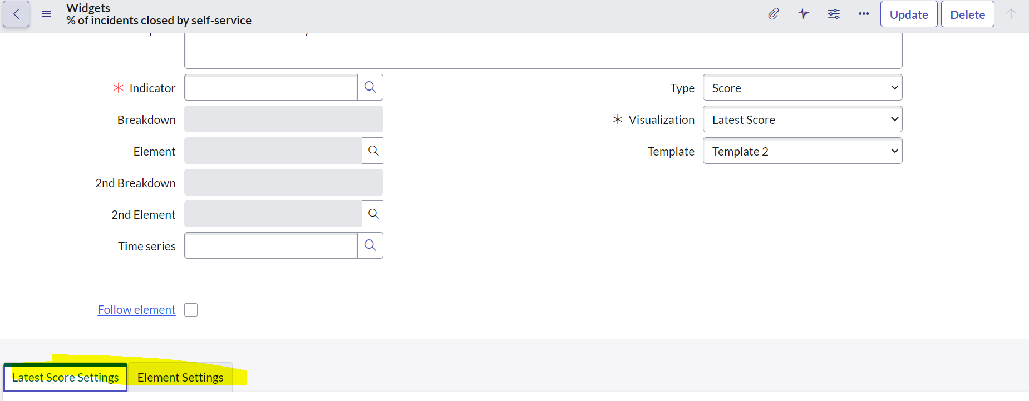1029x401 pixels.
Task: Open the form context hamburger menu
Action: [x=46, y=14]
